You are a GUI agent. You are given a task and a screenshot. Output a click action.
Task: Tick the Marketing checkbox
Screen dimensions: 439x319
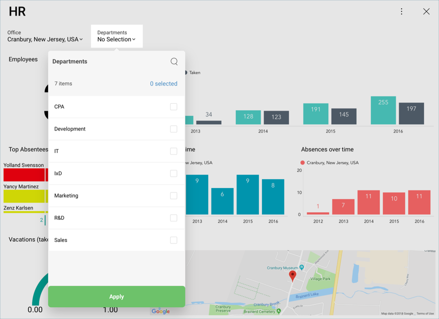[x=174, y=196]
